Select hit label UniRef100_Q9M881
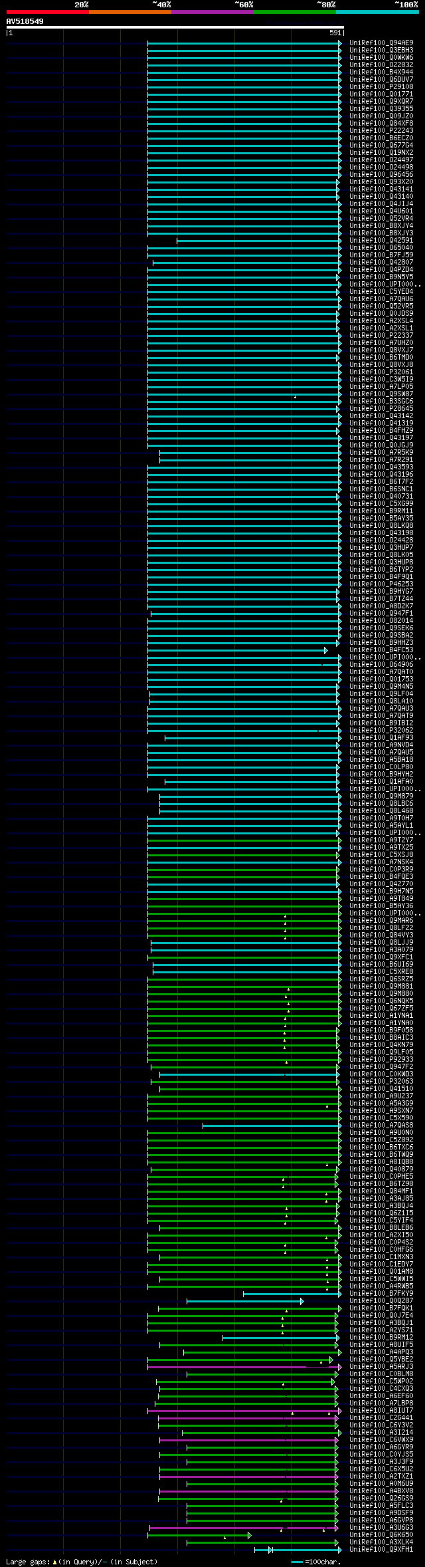425x1567 pixels. [381, 986]
